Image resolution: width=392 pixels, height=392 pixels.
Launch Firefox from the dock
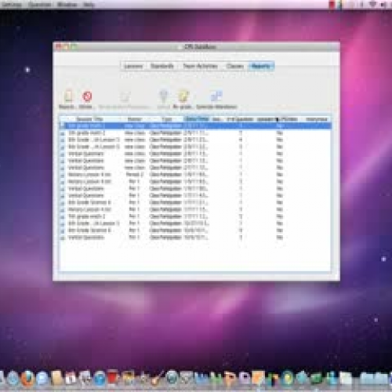[x=28, y=378]
